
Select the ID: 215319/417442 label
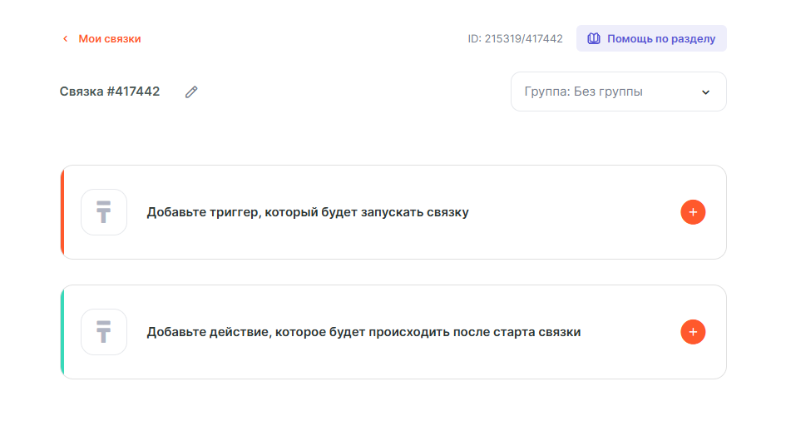point(515,39)
